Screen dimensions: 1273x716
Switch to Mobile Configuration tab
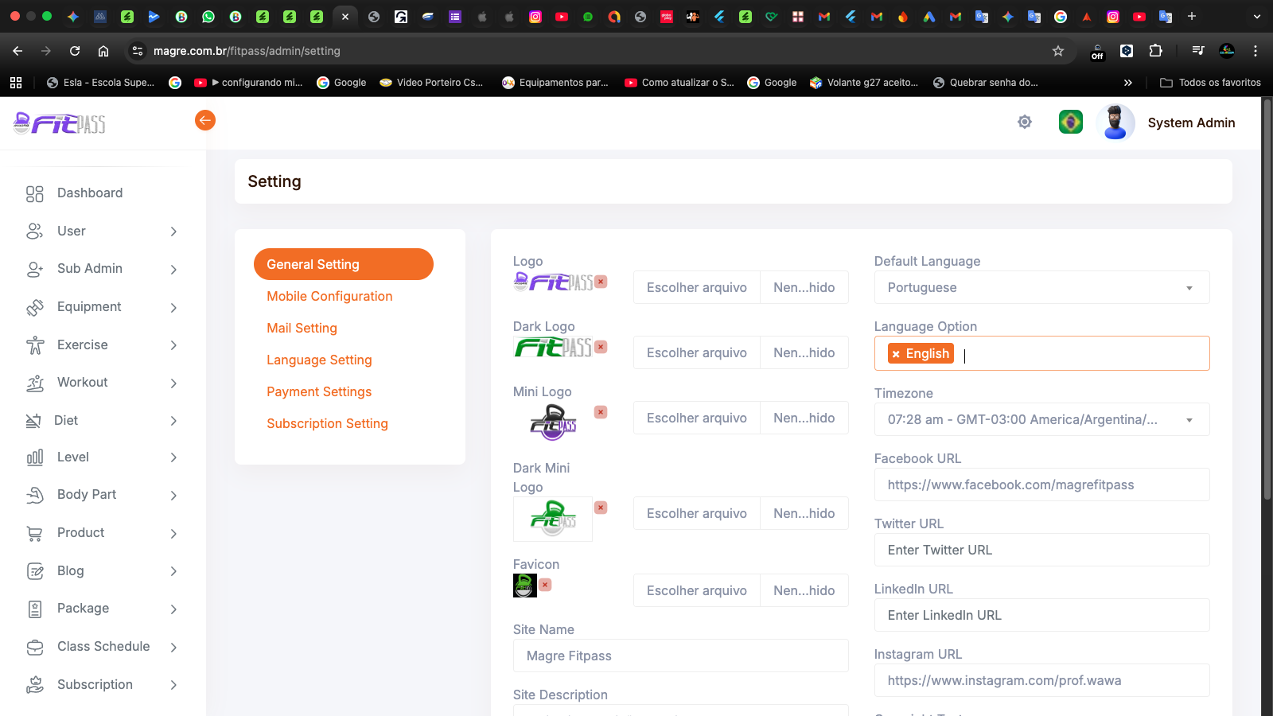tap(329, 296)
